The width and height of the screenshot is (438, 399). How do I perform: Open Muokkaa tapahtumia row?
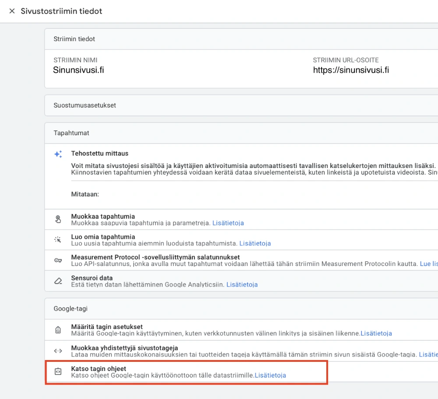pos(241,220)
